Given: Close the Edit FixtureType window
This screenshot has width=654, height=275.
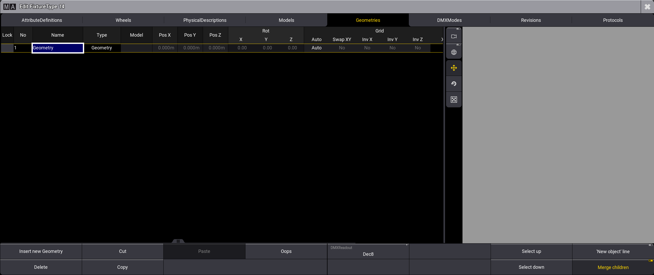Looking at the screenshot, I should (647, 7).
